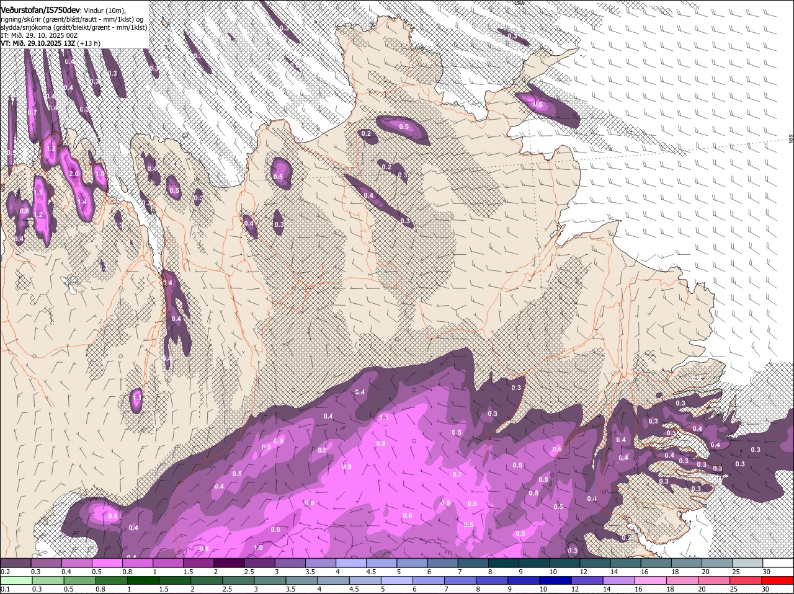
Task: Pick the light pink lower swatch labeled 16
Action: 650,580
